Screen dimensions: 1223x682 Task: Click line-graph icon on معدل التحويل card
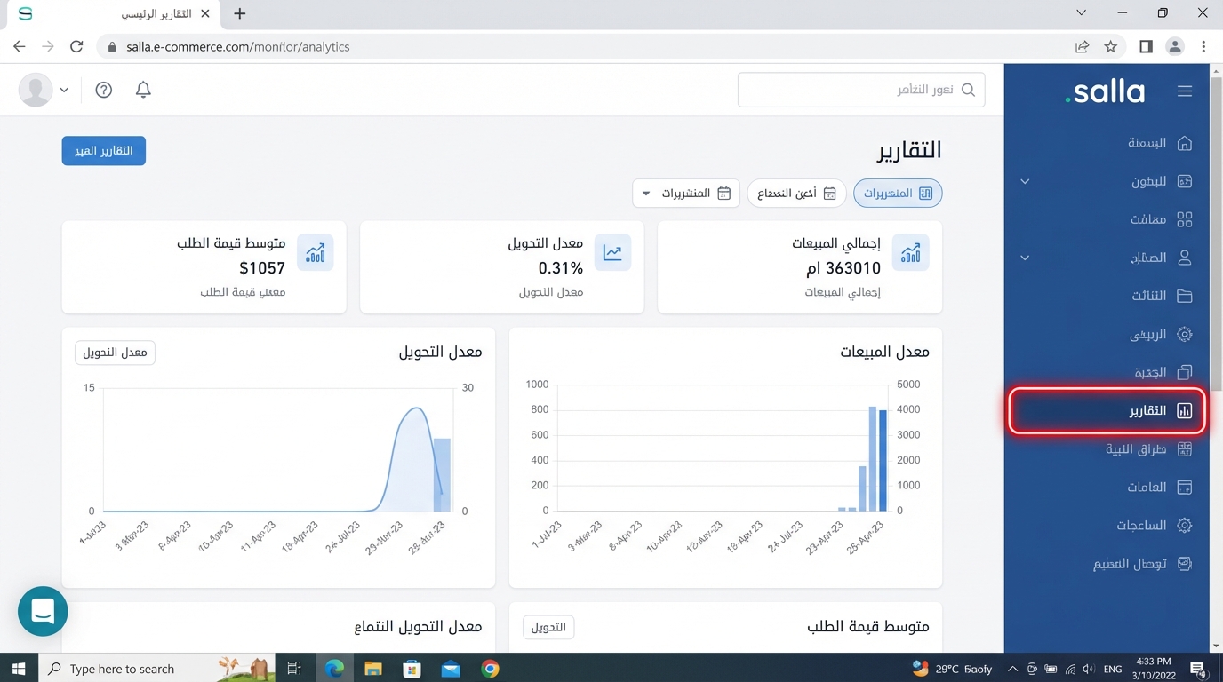tap(612, 251)
